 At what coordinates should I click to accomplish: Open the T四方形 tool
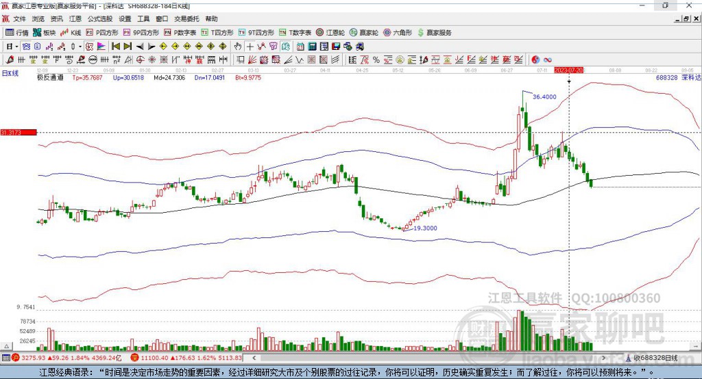217,33
